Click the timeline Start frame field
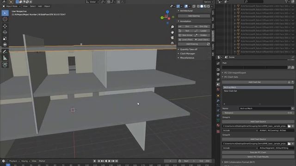The height and width of the screenshot is (166, 296). (190, 161)
